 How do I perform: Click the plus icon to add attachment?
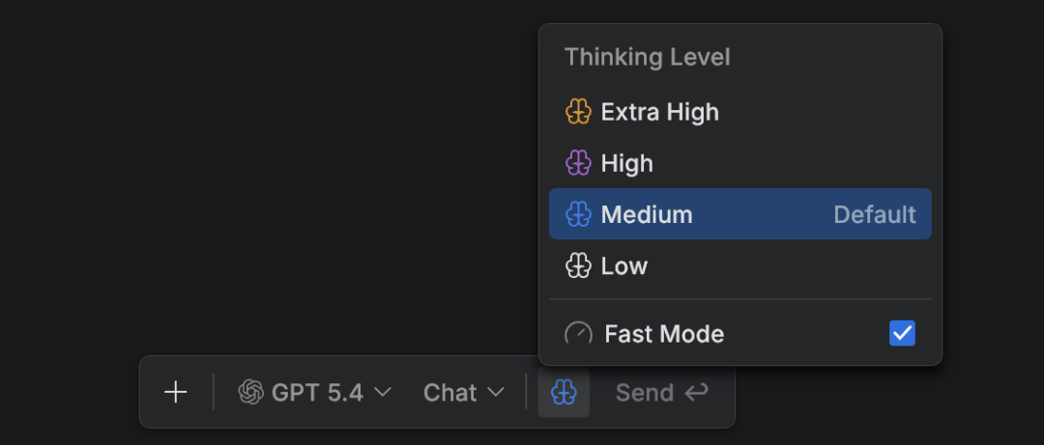[175, 392]
